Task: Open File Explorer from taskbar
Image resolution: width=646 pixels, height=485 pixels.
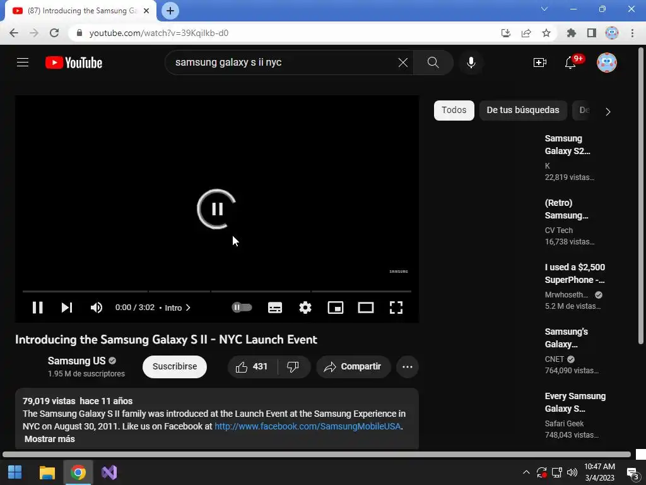Action: [x=47, y=472]
